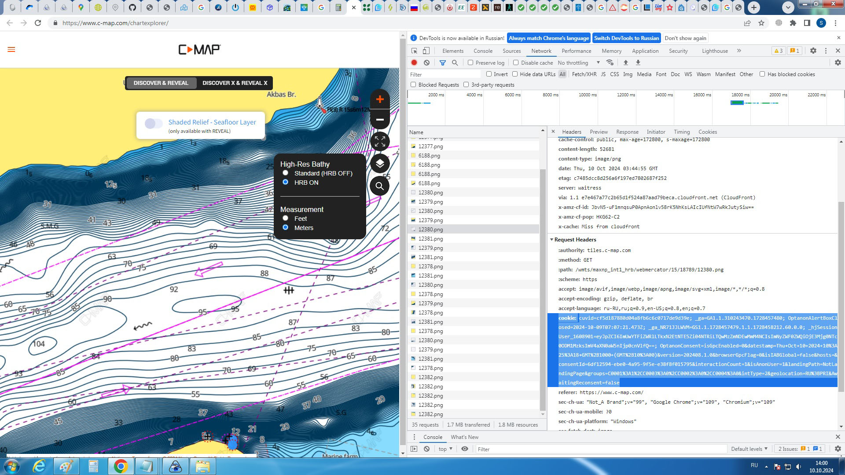
Task: Click the DevTools clear network log icon
Action: pos(426,63)
